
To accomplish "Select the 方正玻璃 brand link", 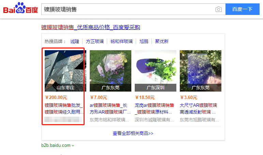I will coord(95,41).
